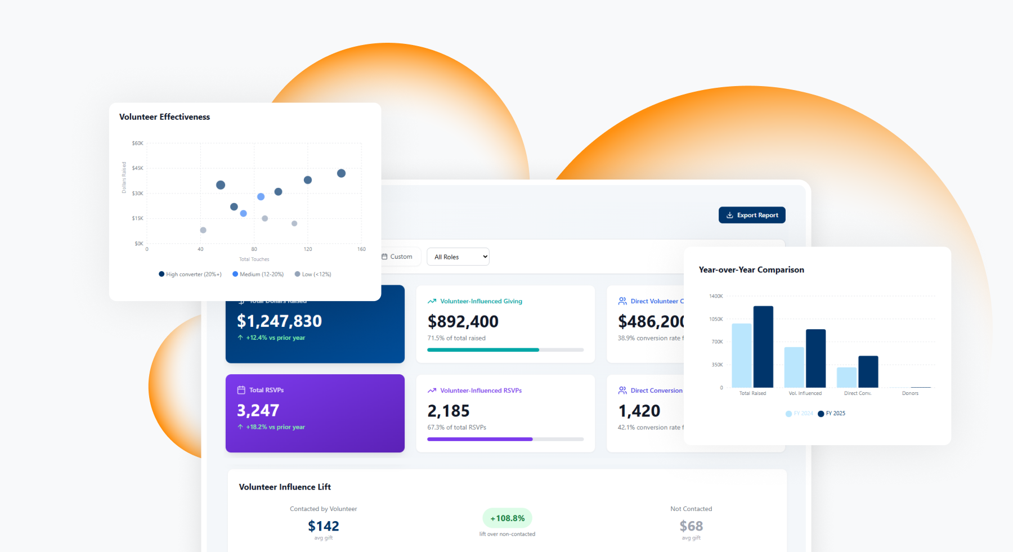Click the FY 2025 Total Raised bar
The width and height of the screenshot is (1013, 552).
(x=763, y=347)
